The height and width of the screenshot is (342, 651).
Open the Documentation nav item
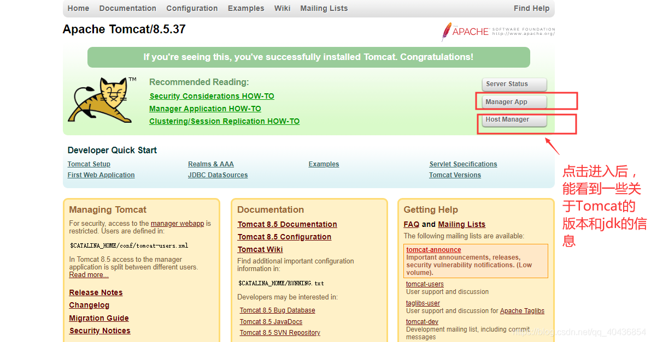[x=128, y=8]
